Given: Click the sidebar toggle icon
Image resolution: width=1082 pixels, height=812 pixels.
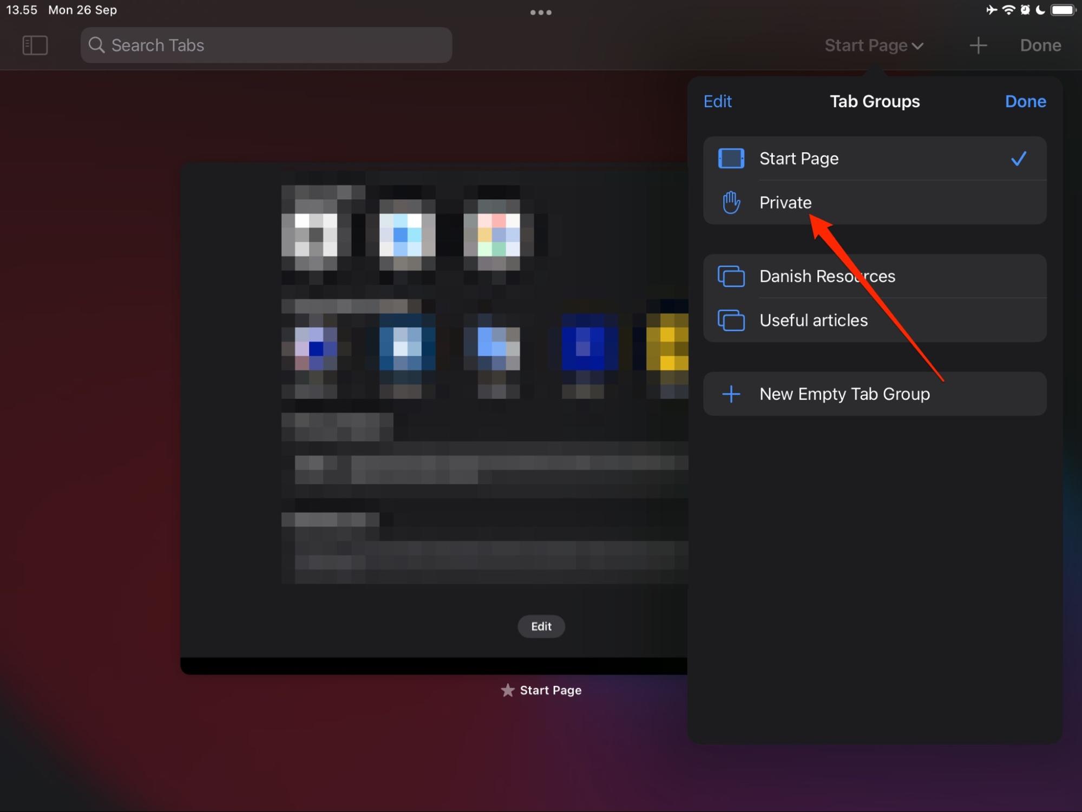Looking at the screenshot, I should (x=34, y=45).
